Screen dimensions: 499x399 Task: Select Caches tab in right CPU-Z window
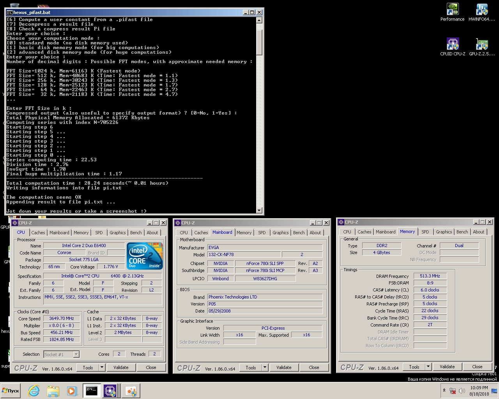click(365, 232)
